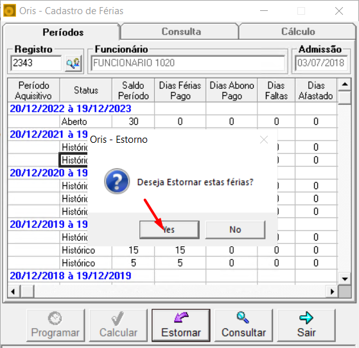Click the disabled Programar button
Image resolution: width=359 pixels, height=348 pixels.
(x=55, y=325)
